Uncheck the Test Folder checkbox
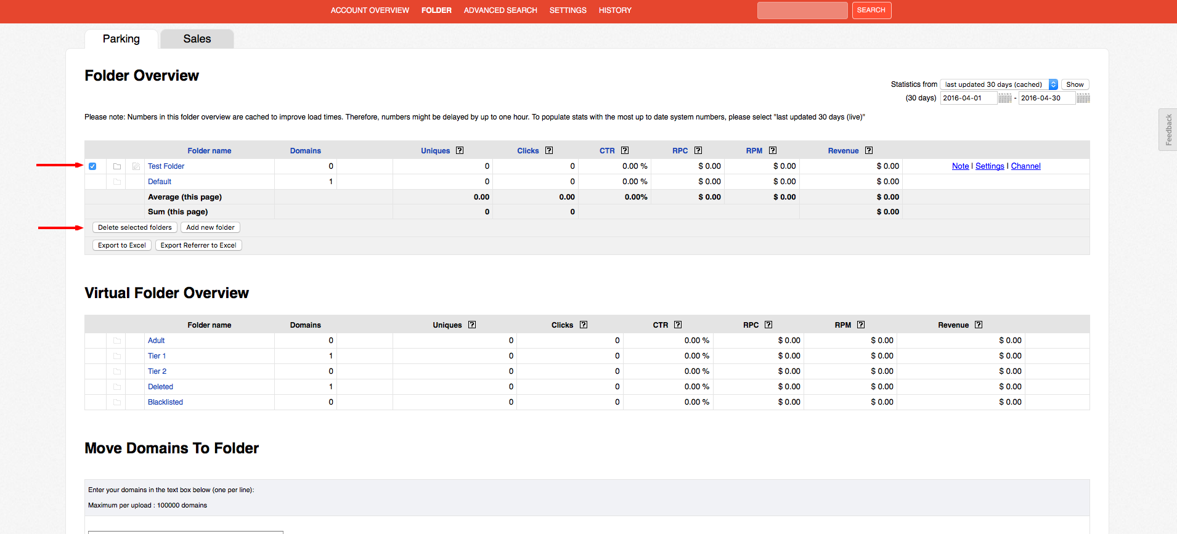 point(92,166)
